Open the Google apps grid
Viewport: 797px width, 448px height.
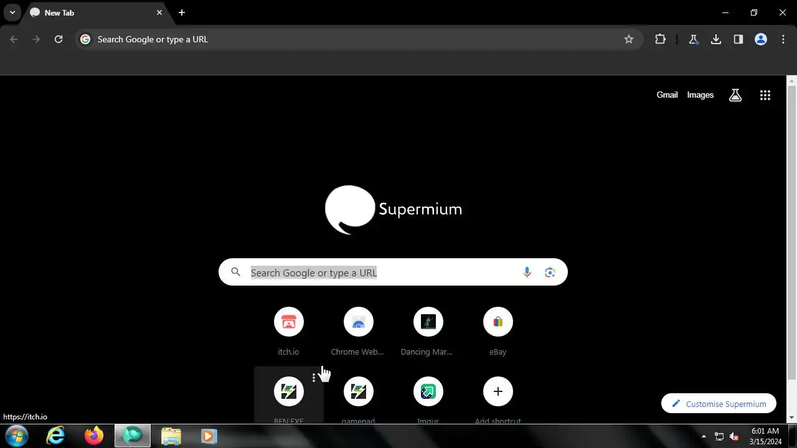[x=765, y=95]
